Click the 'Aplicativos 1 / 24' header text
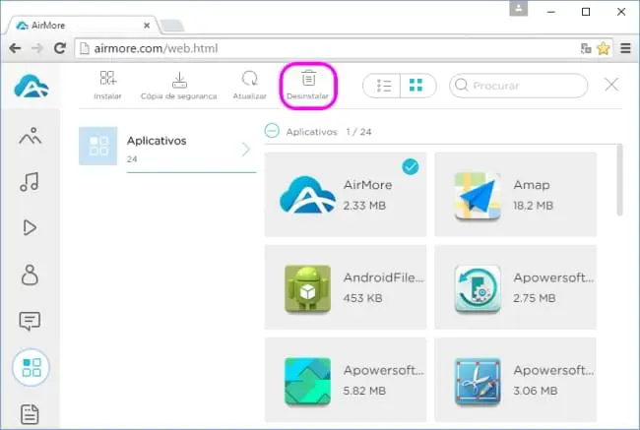Viewport: 640px width, 430px height. point(329,132)
